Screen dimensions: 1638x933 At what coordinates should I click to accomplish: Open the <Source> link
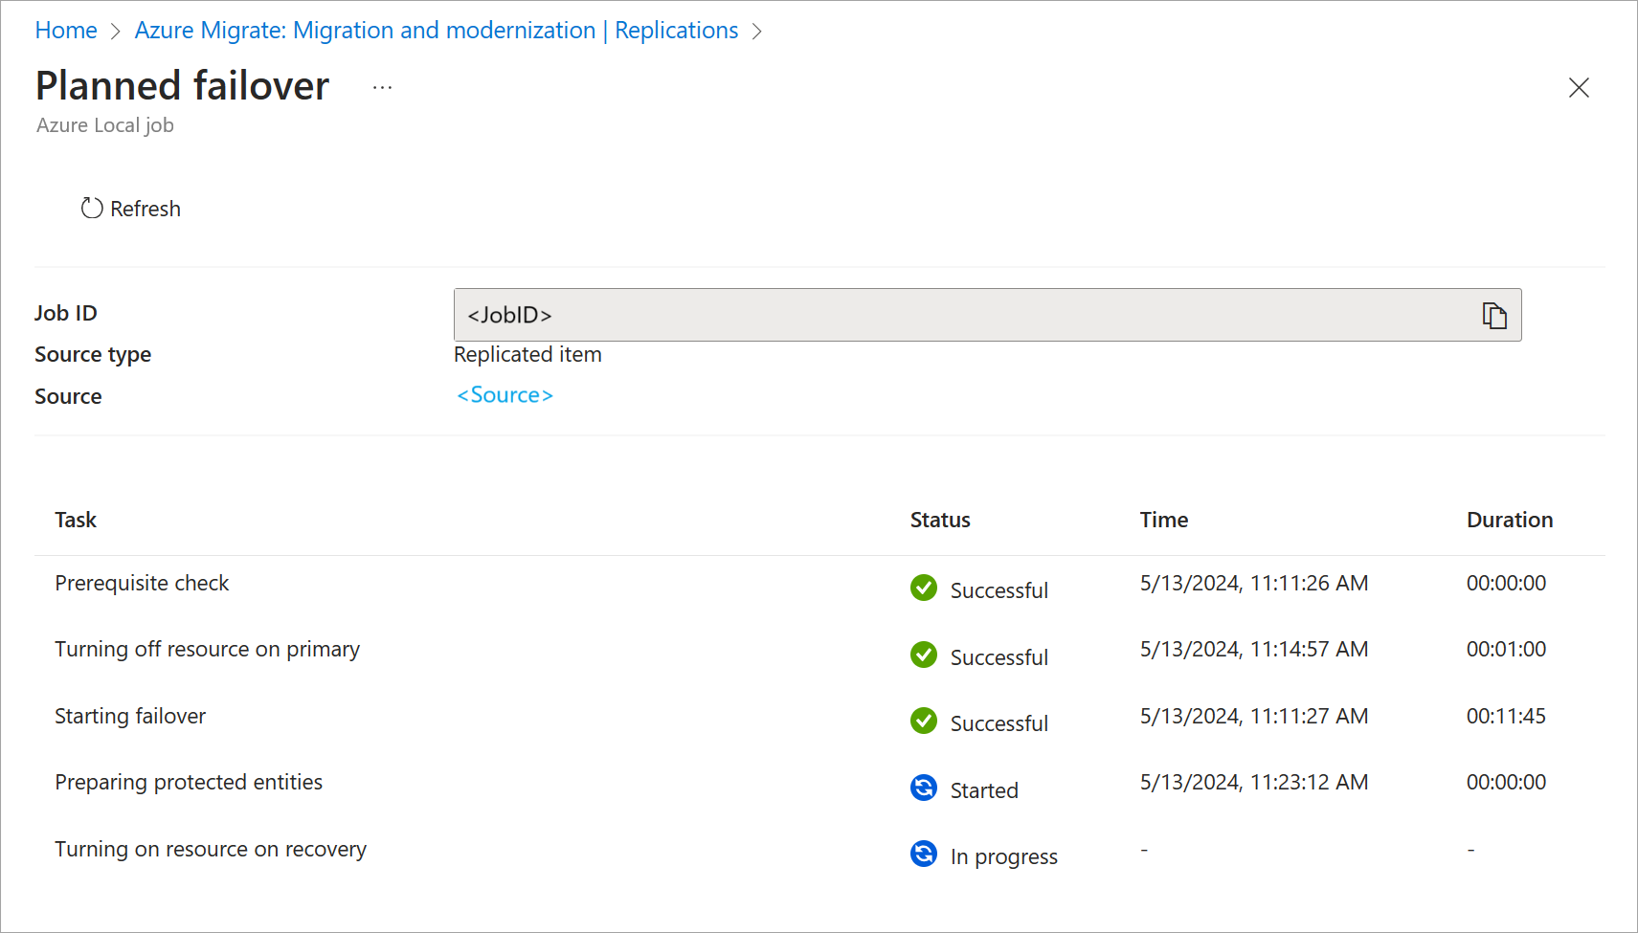point(505,395)
